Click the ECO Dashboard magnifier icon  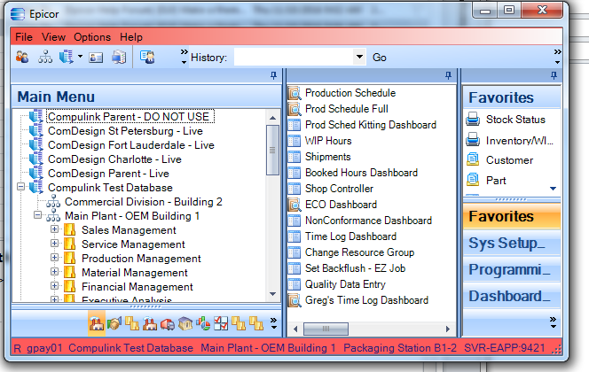tap(294, 205)
